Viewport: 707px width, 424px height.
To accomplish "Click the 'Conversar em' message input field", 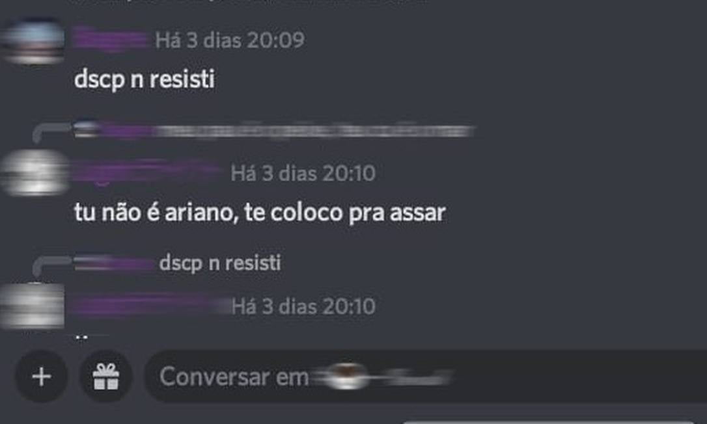I will [425, 377].
